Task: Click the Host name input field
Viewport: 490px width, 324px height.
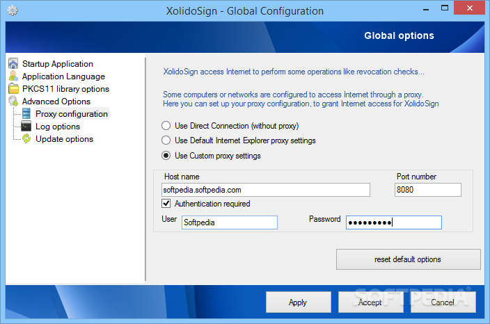Action: click(266, 190)
